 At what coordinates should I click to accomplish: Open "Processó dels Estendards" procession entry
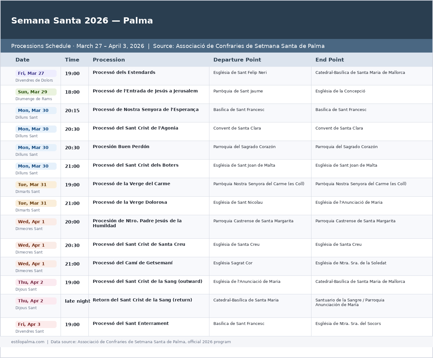(124, 72)
